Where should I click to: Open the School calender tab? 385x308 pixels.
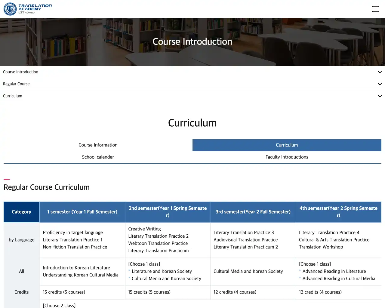point(98,157)
